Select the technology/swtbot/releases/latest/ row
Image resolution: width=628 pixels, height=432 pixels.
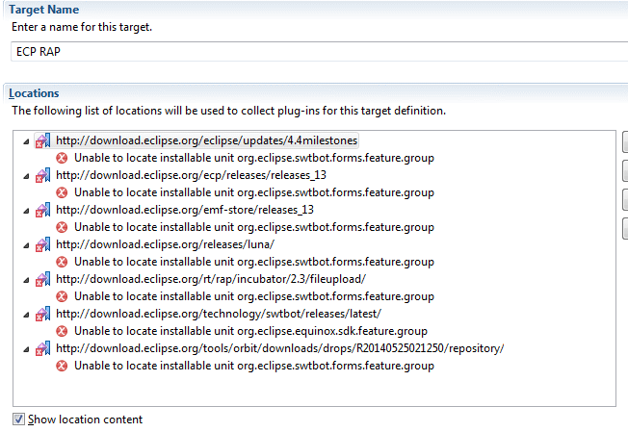[219, 314]
